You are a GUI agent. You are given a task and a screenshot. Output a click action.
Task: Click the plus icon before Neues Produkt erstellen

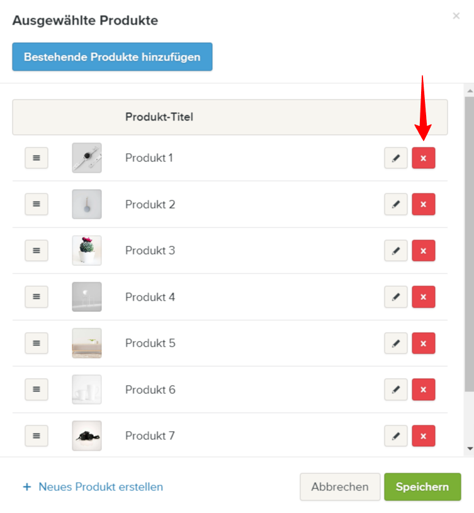[27, 487]
